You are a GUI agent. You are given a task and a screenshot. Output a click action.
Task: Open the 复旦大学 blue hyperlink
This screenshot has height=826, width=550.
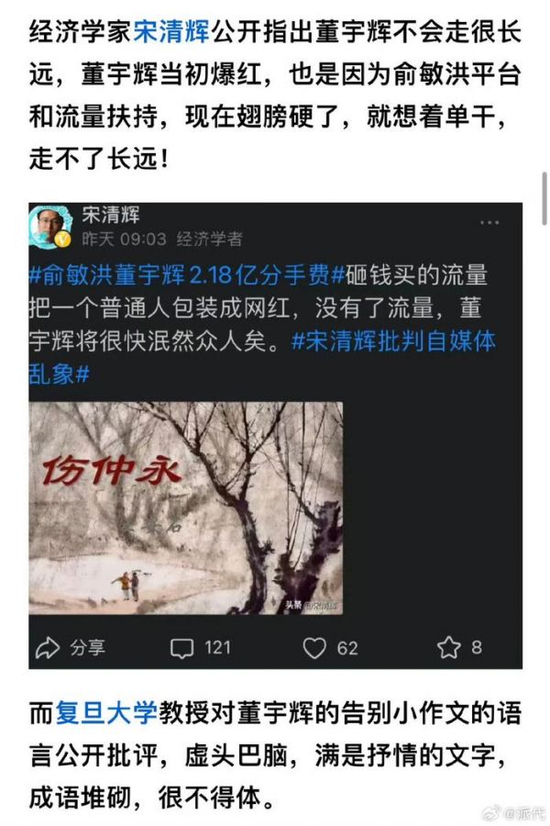click(106, 713)
